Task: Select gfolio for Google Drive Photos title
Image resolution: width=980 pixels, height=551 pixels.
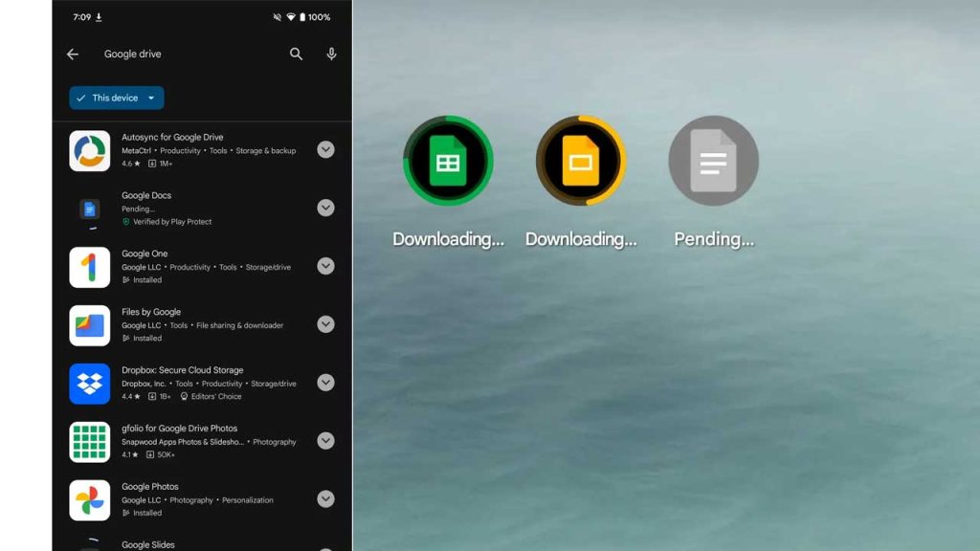Action: [179, 429]
